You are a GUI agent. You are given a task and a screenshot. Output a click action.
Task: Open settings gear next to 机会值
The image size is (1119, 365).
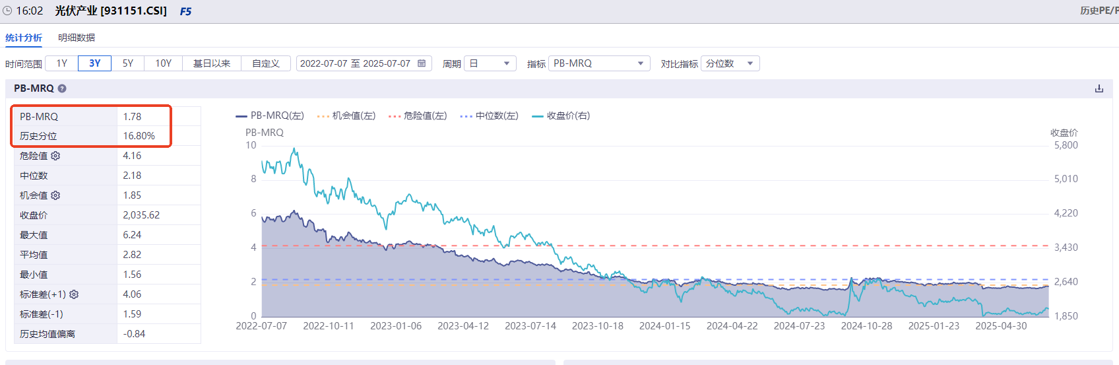[x=55, y=195]
